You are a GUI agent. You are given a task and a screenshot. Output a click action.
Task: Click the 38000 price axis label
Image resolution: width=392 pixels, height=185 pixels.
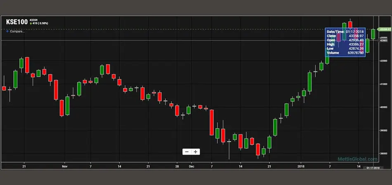coord(384,154)
